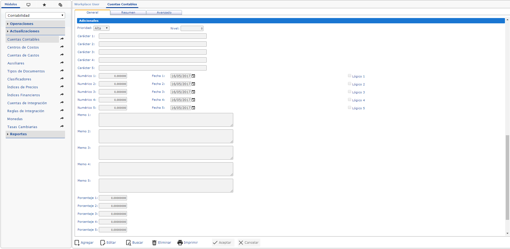Image resolution: width=510 pixels, height=249 pixels.
Task: Open Tasas Cambiarias link
Action: 22,127
